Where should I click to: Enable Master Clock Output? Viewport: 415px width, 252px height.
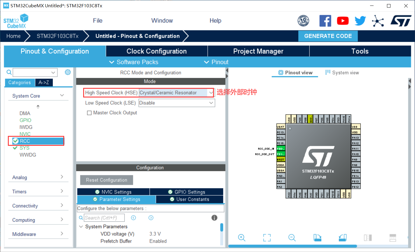coord(89,113)
